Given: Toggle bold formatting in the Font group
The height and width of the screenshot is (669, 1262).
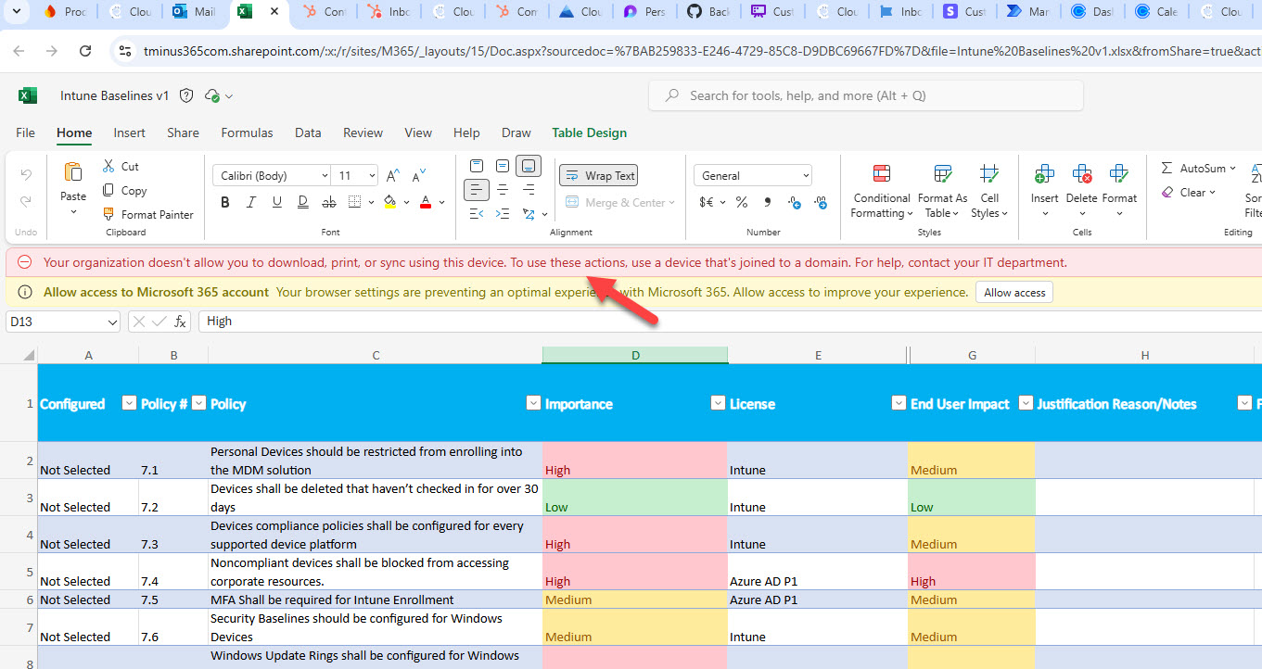Looking at the screenshot, I should [225, 202].
